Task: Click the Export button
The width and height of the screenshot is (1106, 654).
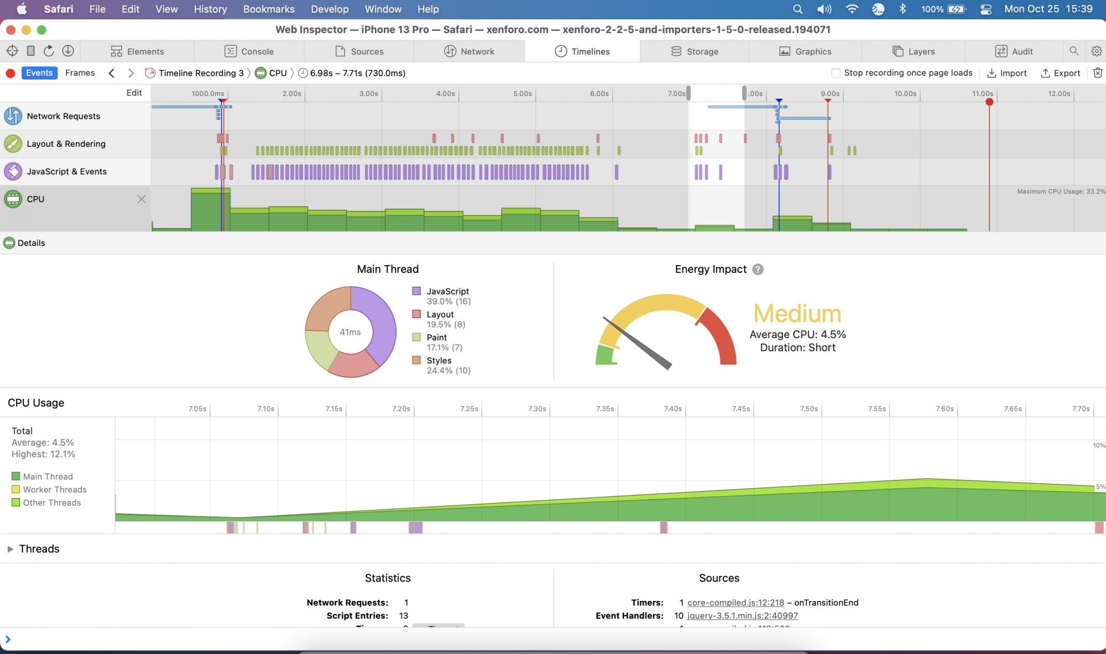Action: tap(1061, 73)
